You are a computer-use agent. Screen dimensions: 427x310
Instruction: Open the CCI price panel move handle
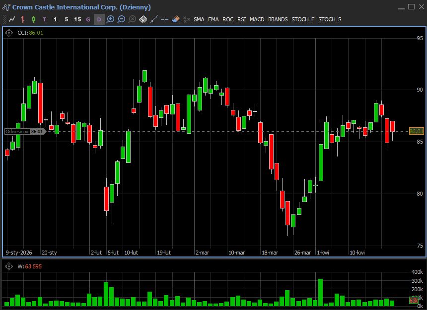(x=9, y=33)
